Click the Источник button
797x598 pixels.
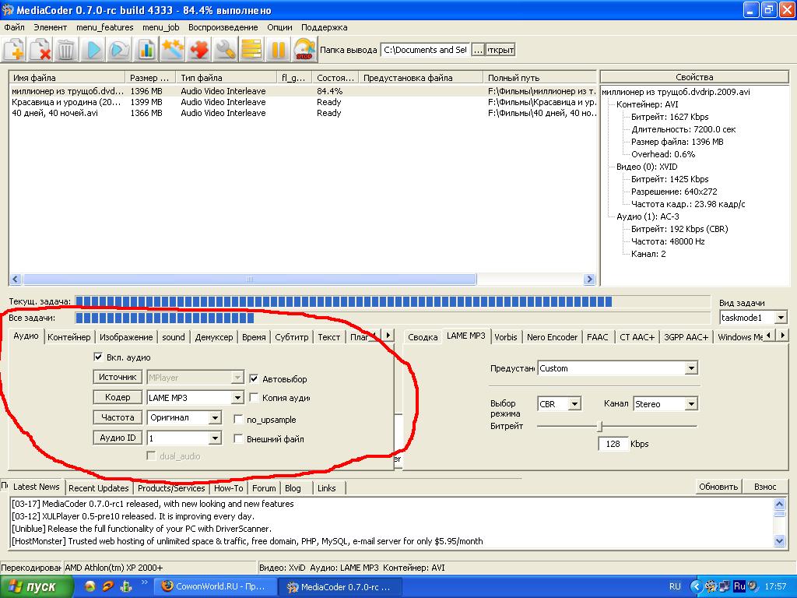[118, 378]
